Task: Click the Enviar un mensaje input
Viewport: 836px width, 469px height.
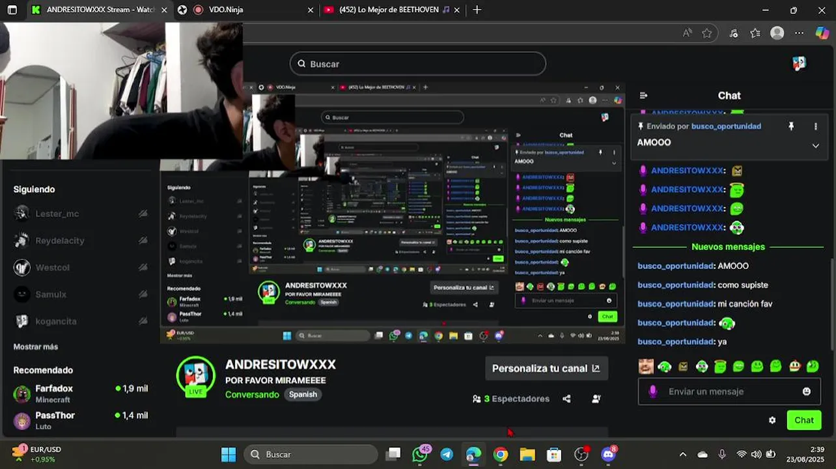Action: coord(729,391)
